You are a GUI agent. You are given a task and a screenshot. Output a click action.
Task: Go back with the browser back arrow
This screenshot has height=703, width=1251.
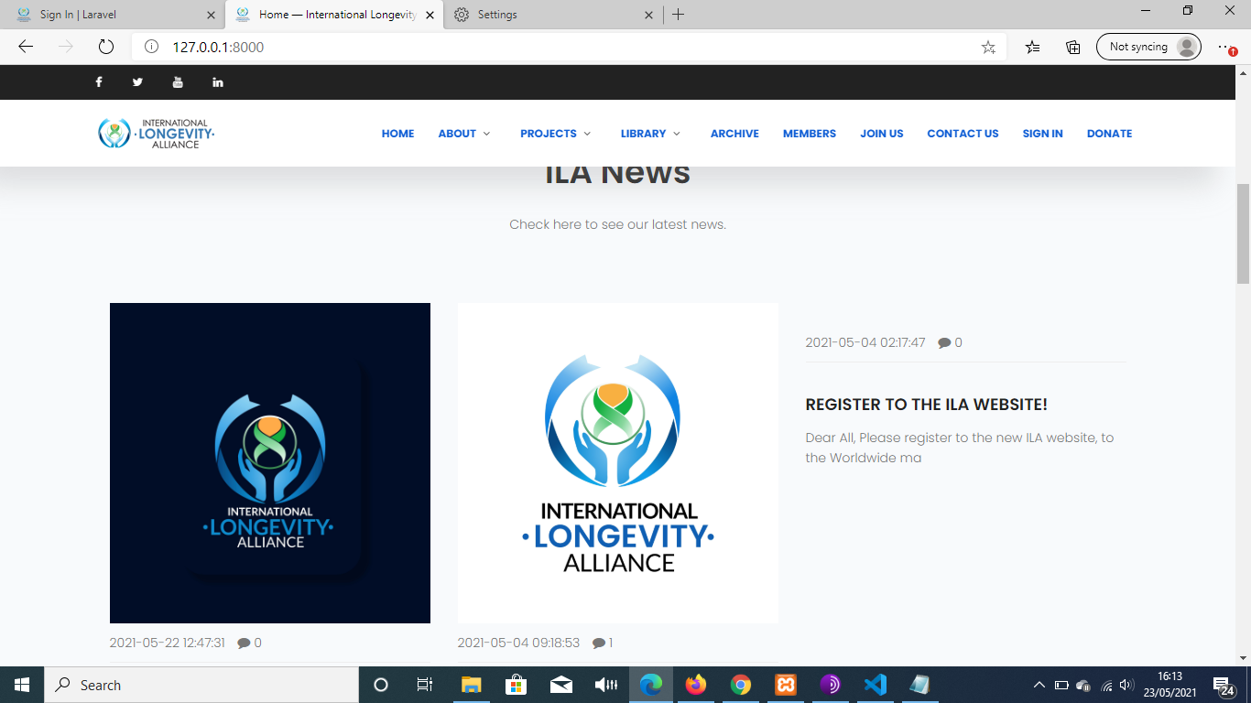coord(26,47)
